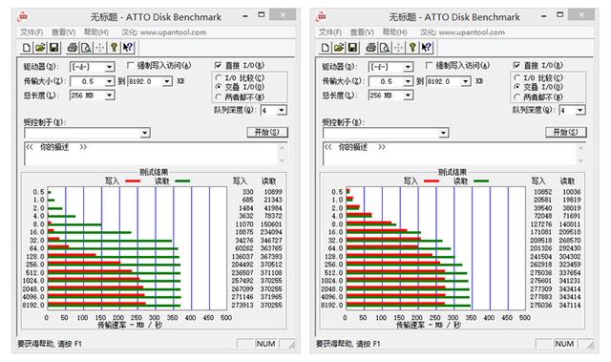Open file icon in the left window toolbar
The height and width of the screenshot is (362, 611).
pyautogui.click(x=40, y=48)
